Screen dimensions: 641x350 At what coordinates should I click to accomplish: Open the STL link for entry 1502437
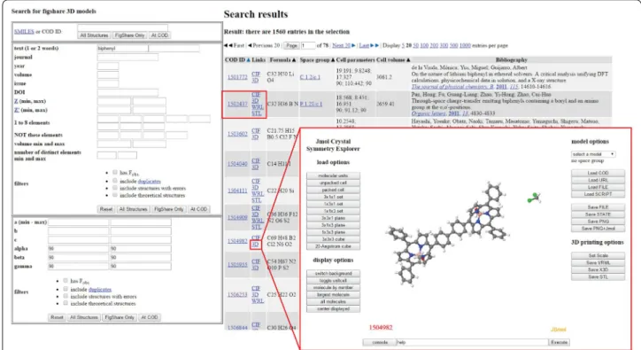[257, 113]
